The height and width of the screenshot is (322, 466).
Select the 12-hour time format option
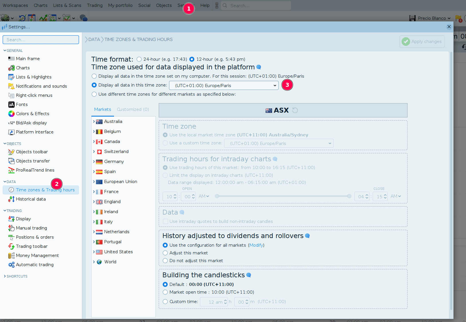click(192, 59)
